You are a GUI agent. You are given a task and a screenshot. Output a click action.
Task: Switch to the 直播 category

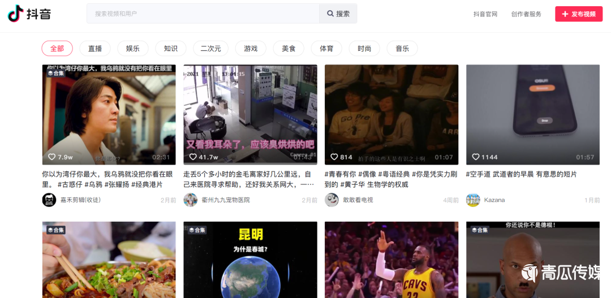[95, 49]
